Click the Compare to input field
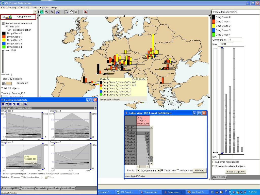Image resolution: width=260 pixels, height=195 pixels. click(x=235, y=40)
